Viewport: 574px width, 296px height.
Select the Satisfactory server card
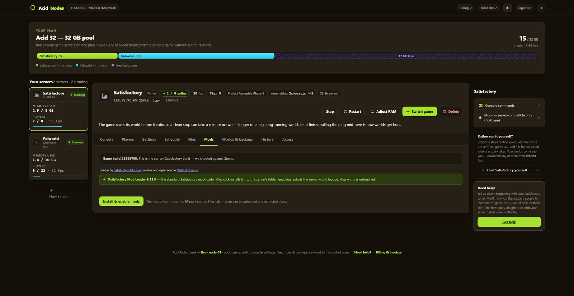point(58,109)
